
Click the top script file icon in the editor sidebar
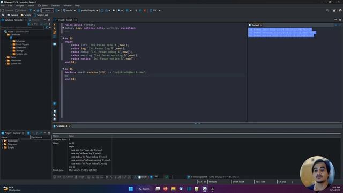click(x=55, y=111)
